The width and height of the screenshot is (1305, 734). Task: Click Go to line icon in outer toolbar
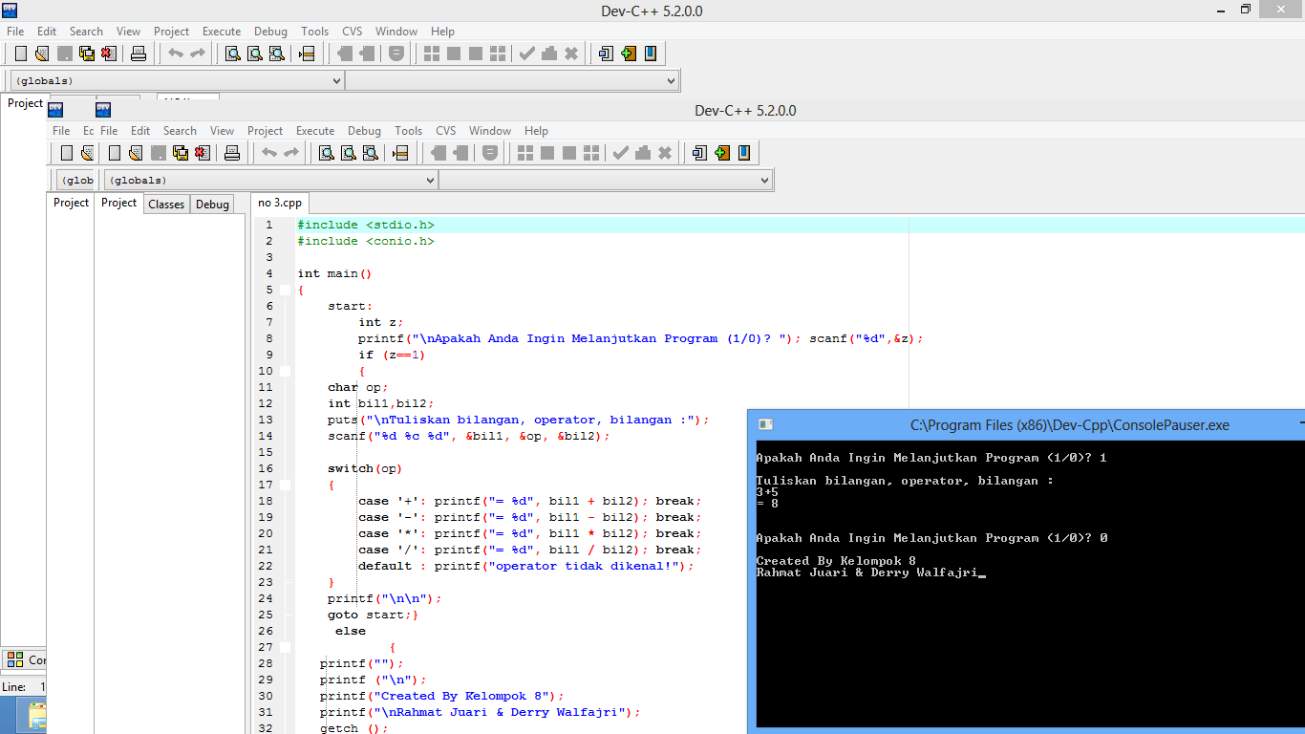(x=307, y=54)
